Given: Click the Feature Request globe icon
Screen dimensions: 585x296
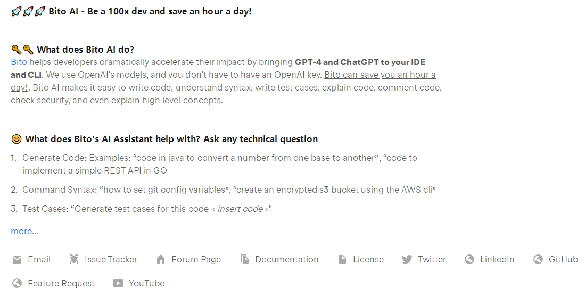Looking at the screenshot, I should [x=17, y=283].
